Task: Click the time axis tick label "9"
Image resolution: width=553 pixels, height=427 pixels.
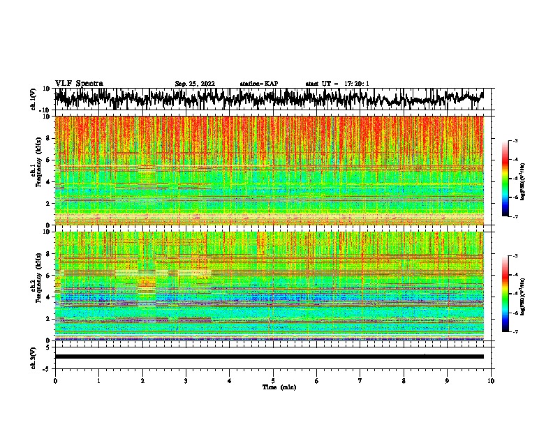Action: [447, 381]
